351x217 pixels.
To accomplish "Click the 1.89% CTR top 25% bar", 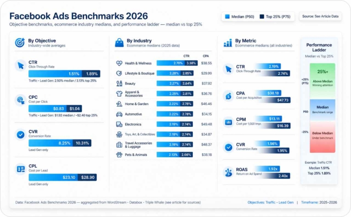I will tap(91, 74).
